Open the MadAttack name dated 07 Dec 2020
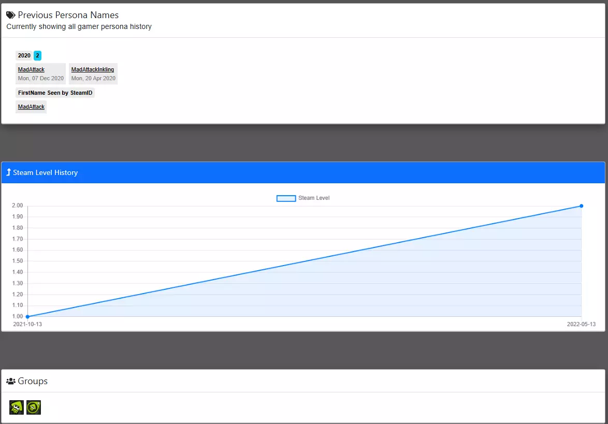The image size is (608, 424). point(31,69)
